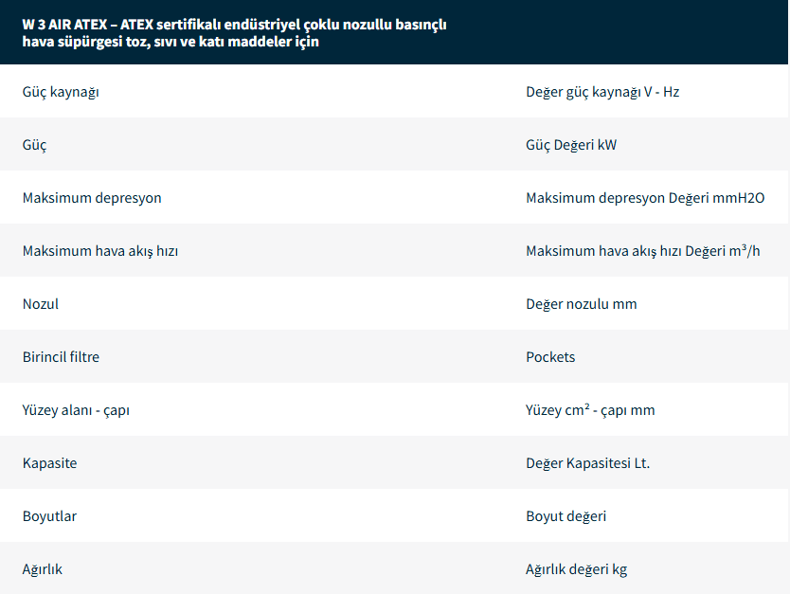This screenshot has width=790, height=594.
Task: Select 'Maksimum hava akış hızı' row label
Action: [100, 251]
